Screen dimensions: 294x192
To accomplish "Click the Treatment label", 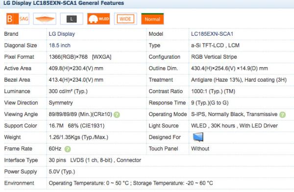I will point(161,80).
